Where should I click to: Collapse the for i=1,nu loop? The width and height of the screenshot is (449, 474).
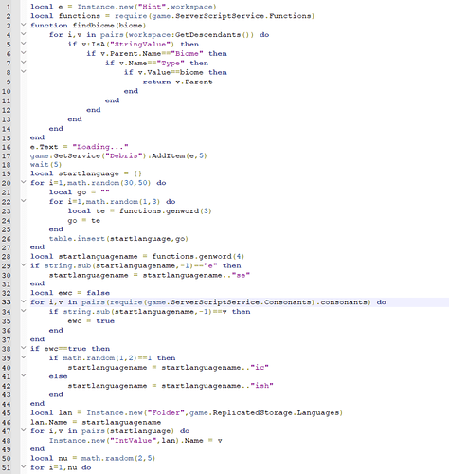coord(24,466)
